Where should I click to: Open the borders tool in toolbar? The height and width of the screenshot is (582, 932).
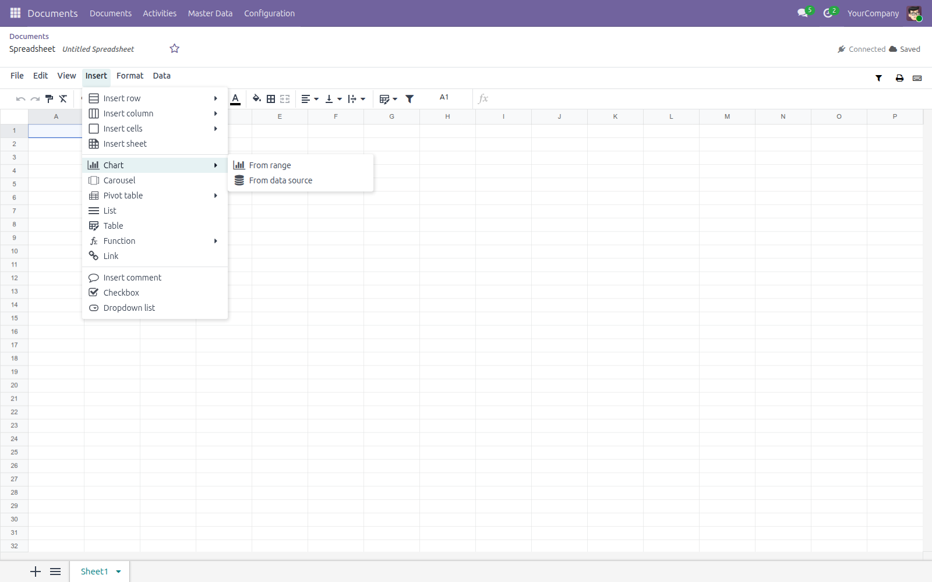coord(271,99)
